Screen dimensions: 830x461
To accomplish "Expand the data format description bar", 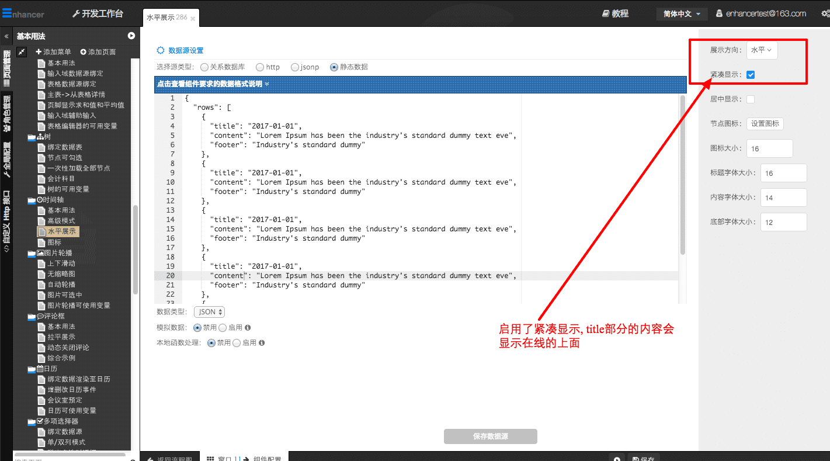I will click(x=213, y=84).
